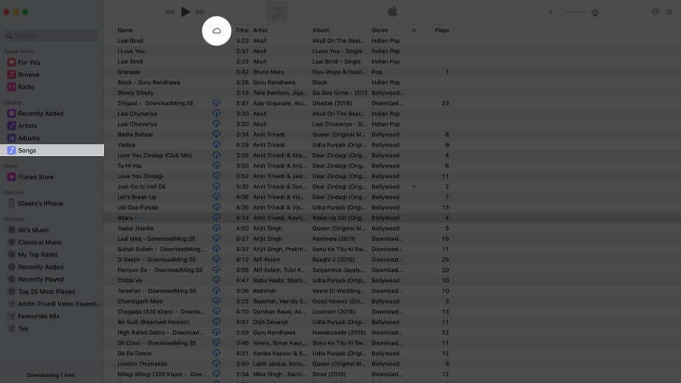Open For You in sidebar

pos(29,63)
